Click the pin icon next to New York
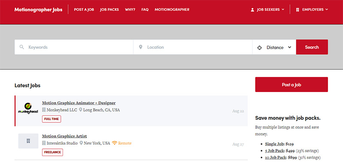343x163 pixels. [x=81, y=143]
